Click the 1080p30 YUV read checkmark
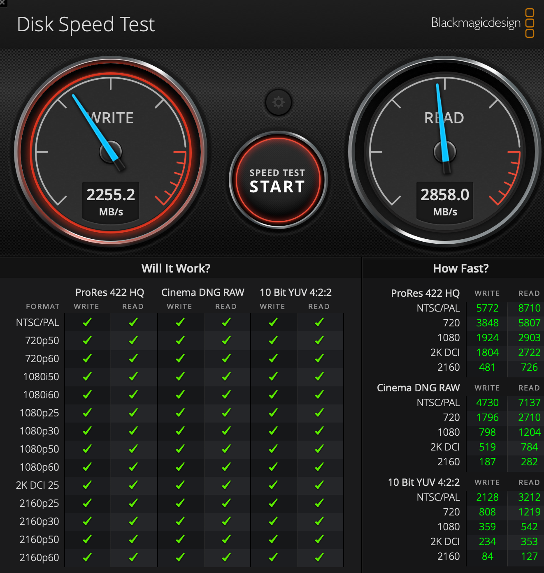The image size is (544, 573). tap(319, 431)
